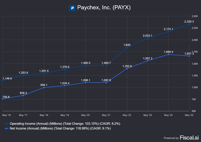Click the 2,250 y-axis tick label
Screen dimensions: 201x142
click(x=195, y=28)
